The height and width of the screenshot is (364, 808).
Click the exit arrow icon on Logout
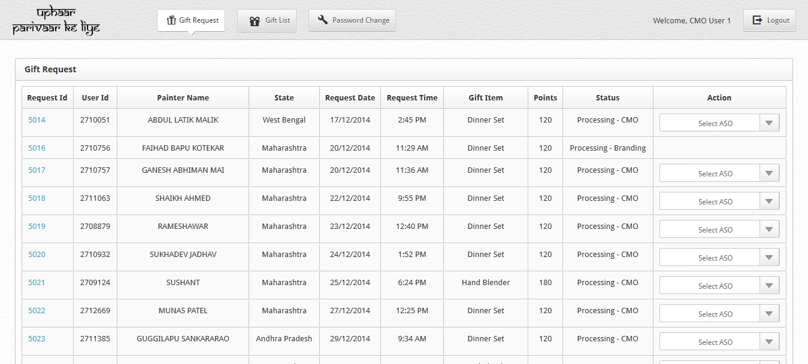[757, 20]
